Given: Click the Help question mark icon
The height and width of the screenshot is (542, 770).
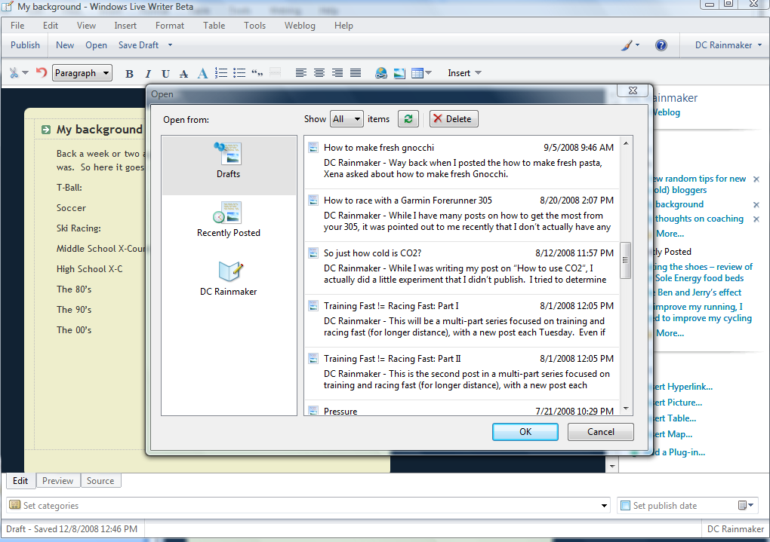Looking at the screenshot, I should (x=661, y=45).
